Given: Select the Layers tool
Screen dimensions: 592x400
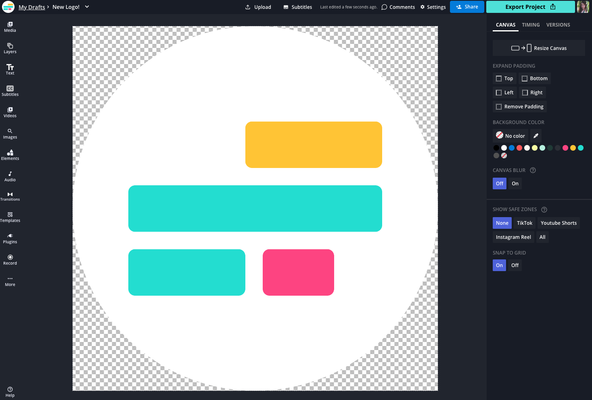Looking at the screenshot, I should (10, 48).
